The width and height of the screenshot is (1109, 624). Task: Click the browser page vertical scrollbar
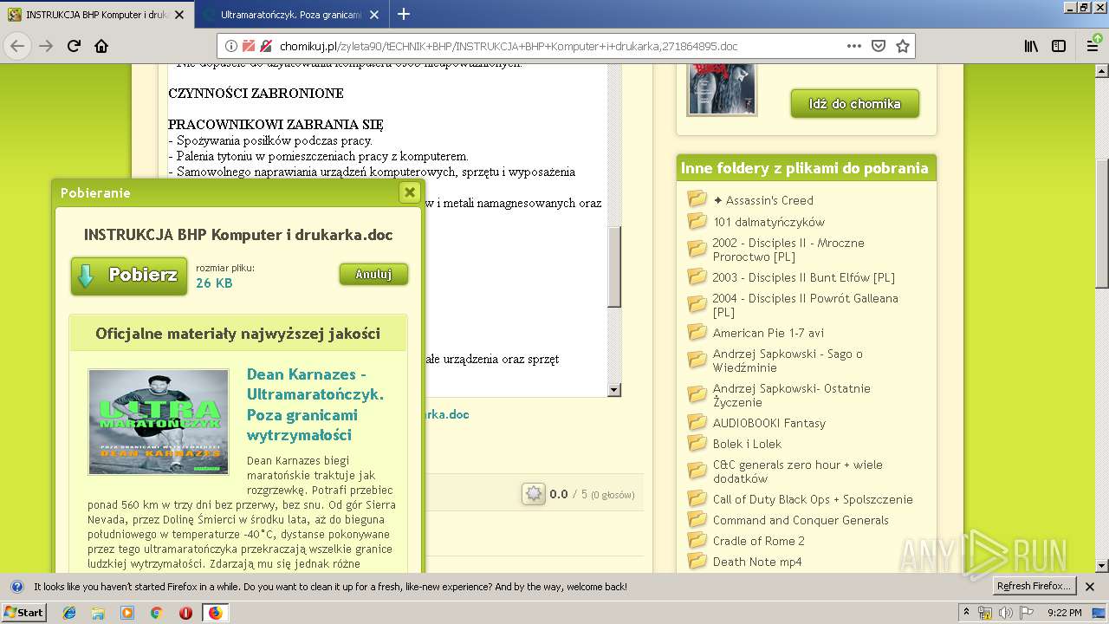1102,224
